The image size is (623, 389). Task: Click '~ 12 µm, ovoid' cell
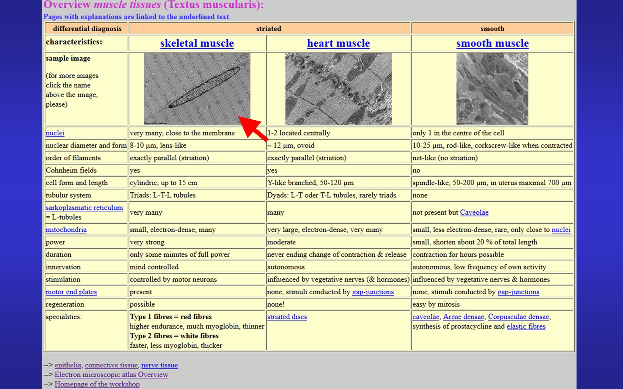338,146
